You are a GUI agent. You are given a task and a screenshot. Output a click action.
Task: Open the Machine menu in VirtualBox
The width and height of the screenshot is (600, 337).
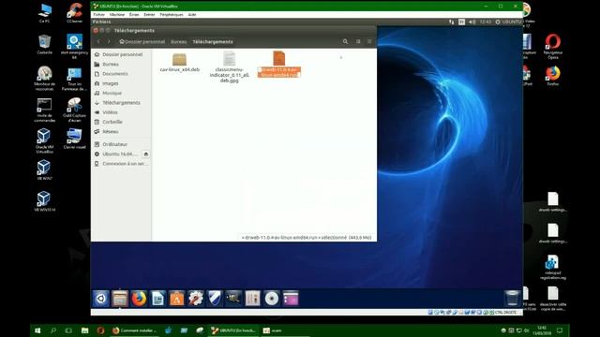[117, 15]
